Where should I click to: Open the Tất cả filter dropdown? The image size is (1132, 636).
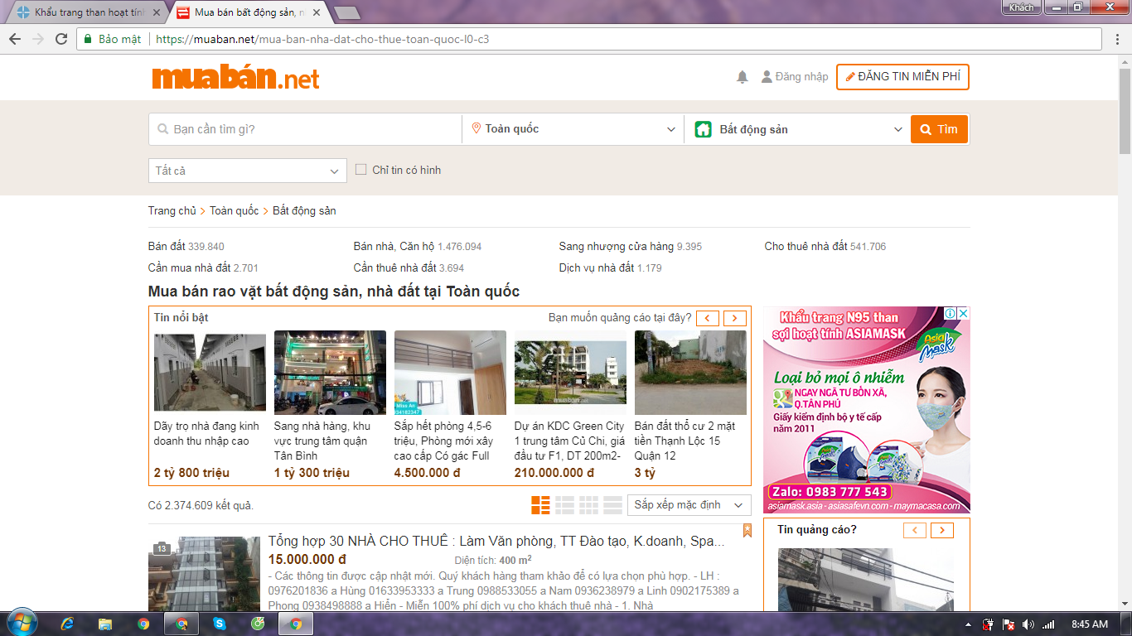click(x=248, y=171)
